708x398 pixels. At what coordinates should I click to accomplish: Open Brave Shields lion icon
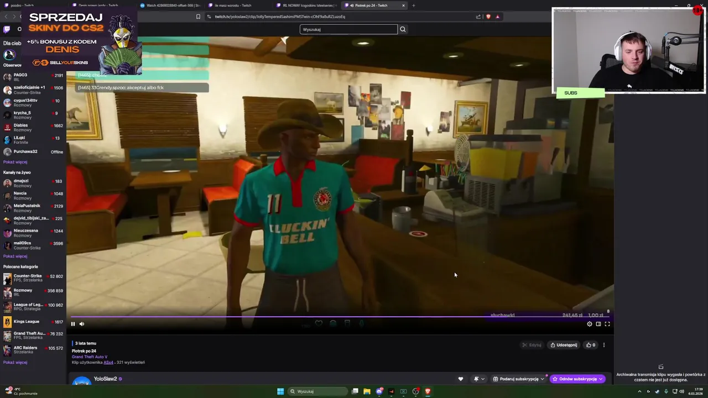488,17
